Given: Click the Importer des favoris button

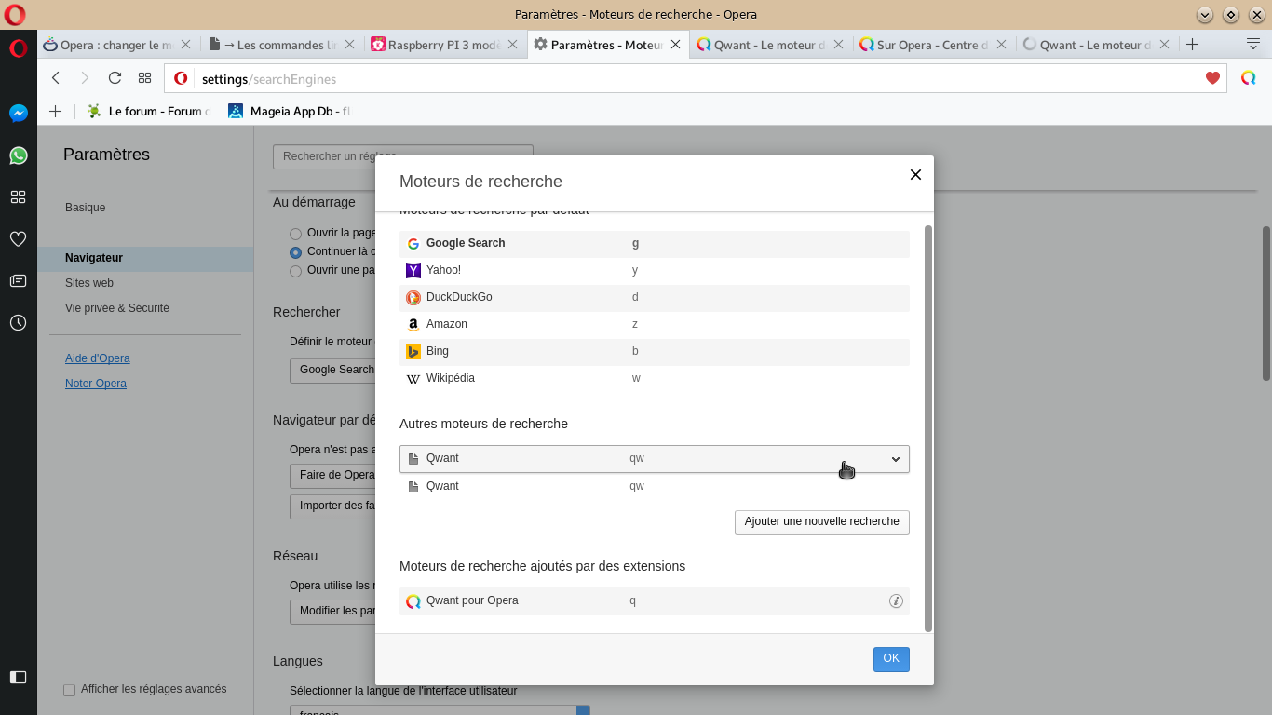Looking at the screenshot, I should coord(332,506).
